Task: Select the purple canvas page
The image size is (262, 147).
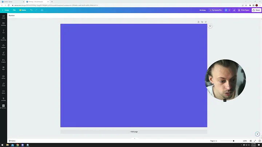Action: click(134, 76)
